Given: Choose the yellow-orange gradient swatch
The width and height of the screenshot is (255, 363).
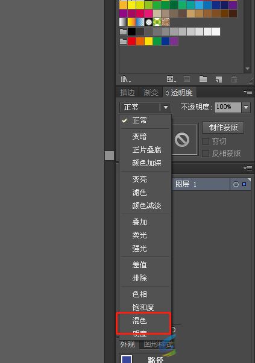Looking at the screenshot, I should pos(131,22).
